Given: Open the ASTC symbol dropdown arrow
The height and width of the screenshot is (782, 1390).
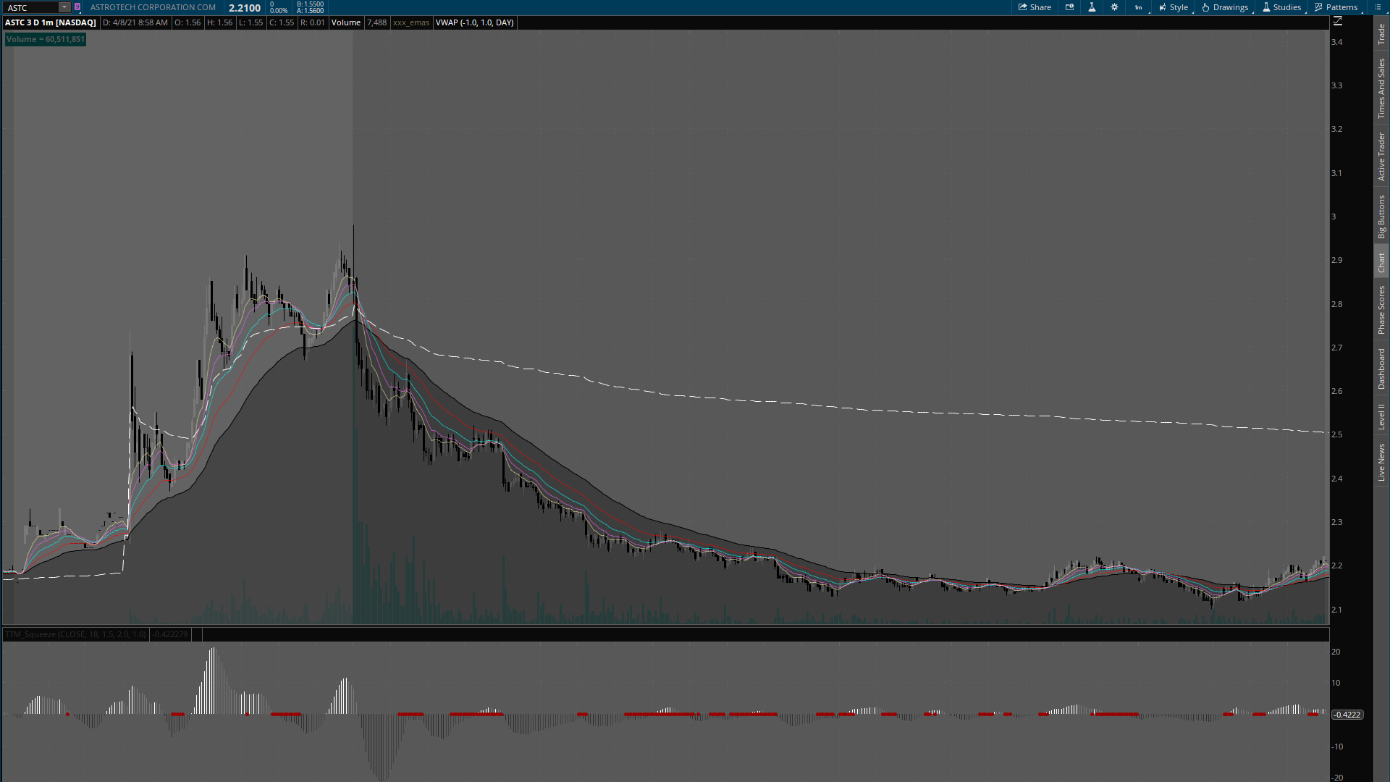Looking at the screenshot, I should point(64,7).
